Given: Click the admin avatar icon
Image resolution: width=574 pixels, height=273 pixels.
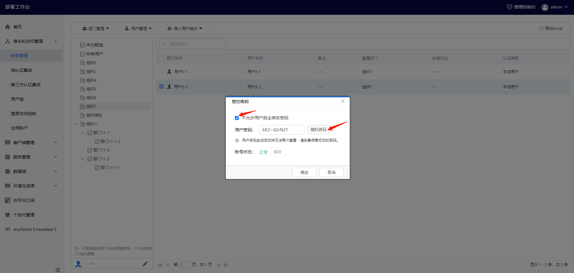Looking at the screenshot, I should [x=545, y=7].
